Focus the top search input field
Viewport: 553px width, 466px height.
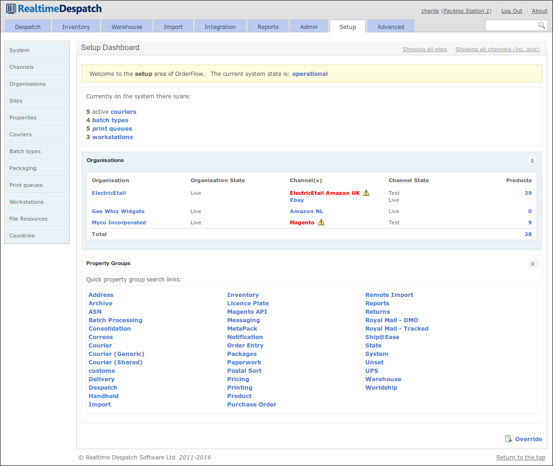pos(511,25)
